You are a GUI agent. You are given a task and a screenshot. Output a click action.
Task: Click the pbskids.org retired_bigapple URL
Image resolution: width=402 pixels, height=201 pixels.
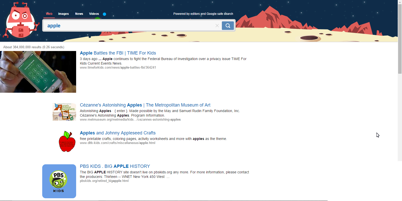pyautogui.click(x=104, y=181)
